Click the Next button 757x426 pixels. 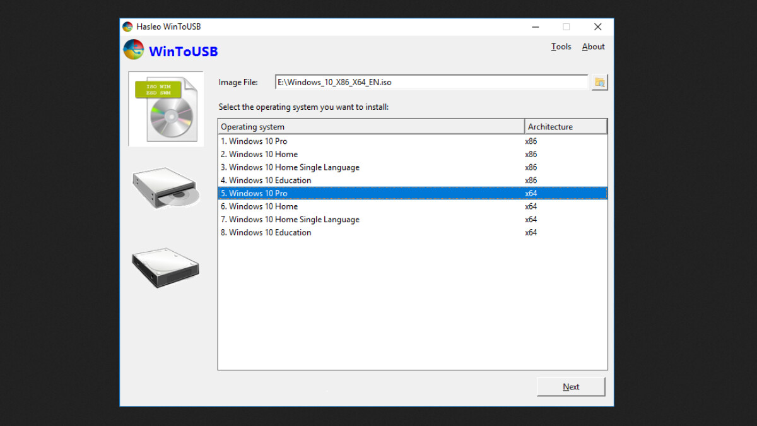570,386
